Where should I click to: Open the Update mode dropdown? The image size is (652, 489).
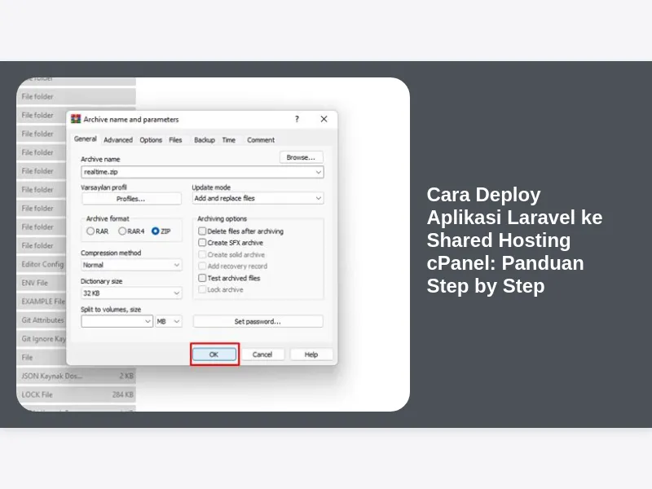258,198
